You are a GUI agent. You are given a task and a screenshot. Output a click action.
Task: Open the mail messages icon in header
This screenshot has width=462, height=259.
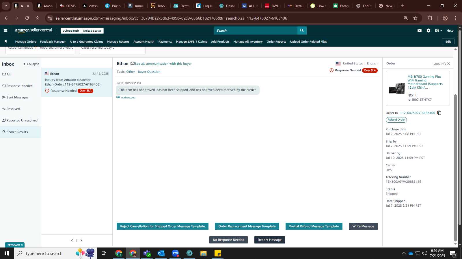420,31
